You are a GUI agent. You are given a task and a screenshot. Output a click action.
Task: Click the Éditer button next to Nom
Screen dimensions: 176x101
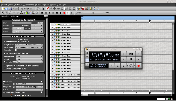coord(39,23)
